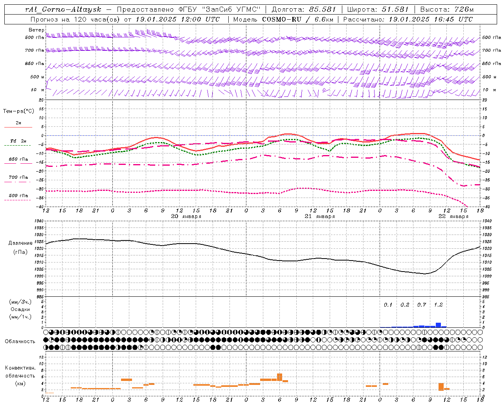Click the 700 гПа temperature legend entry
This screenshot has height=403, width=503.
[x=18, y=177]
